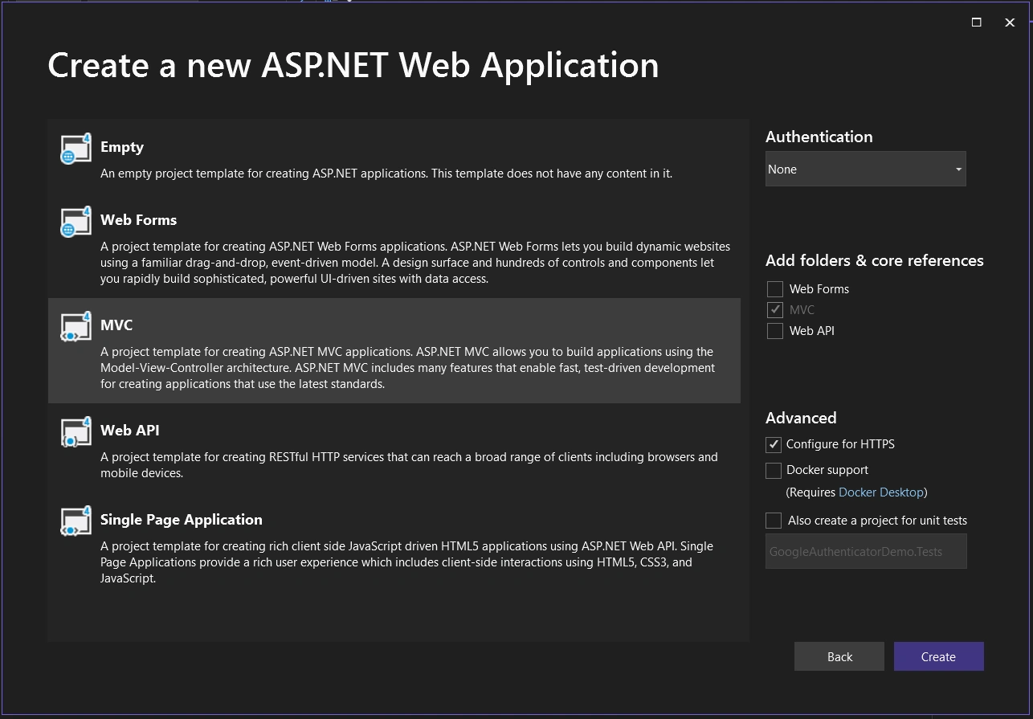The height and width of the screenshot is (719, 1033).
Task: Click the Web API template icon
Action: click(x=76, y=432)
